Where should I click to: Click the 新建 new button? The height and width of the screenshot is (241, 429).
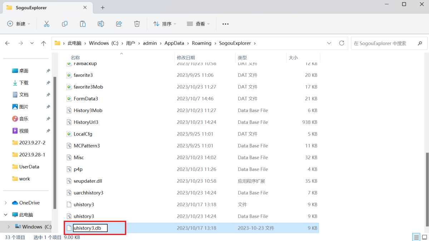click(19, 24)
